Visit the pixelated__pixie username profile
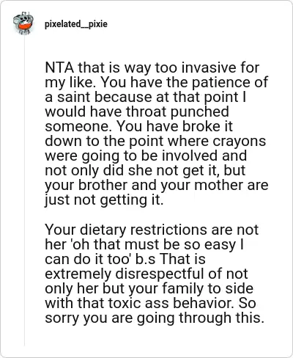Image resolution: width=293 pixels, height=358 pixels. click(x=76, y=24)
